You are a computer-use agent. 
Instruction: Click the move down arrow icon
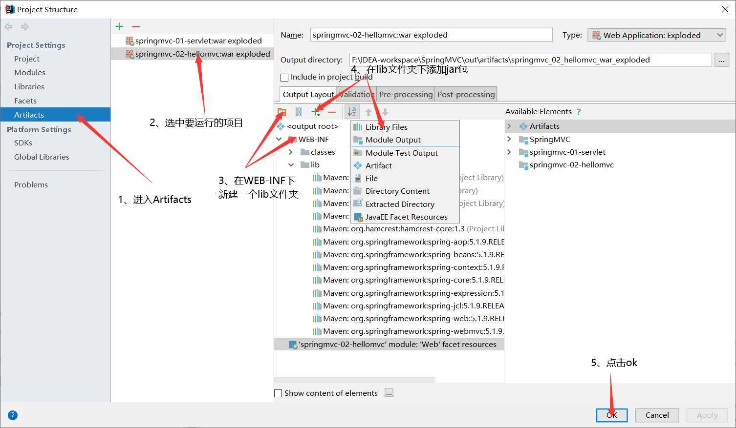pos(385,112)
